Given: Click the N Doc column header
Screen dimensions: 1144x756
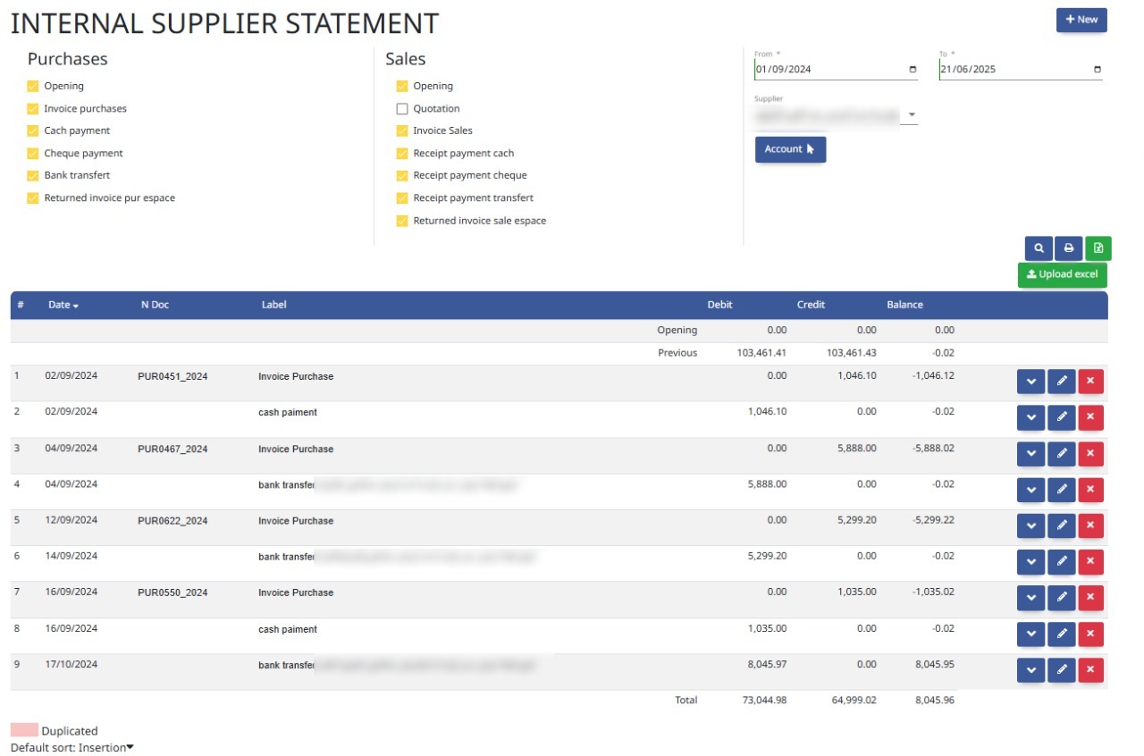Looking at the screenshot, I should point(155,305).
